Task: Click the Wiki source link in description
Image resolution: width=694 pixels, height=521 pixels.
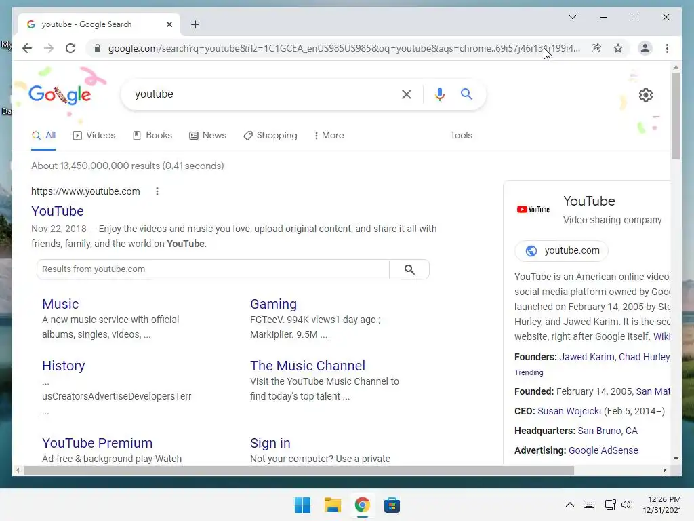Action: click(661, 336)
